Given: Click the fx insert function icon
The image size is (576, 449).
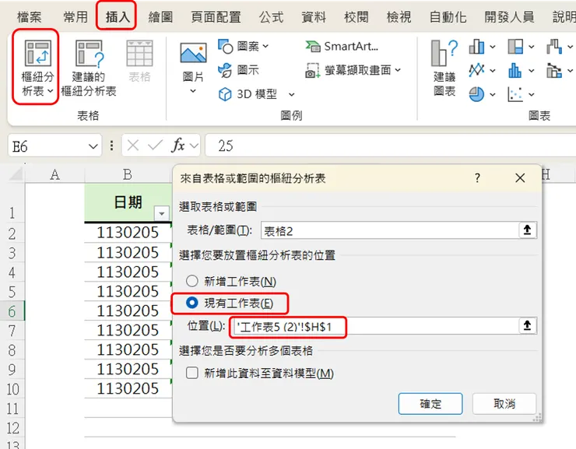Looking at the screenshot, I should click(x=178, y=146).
